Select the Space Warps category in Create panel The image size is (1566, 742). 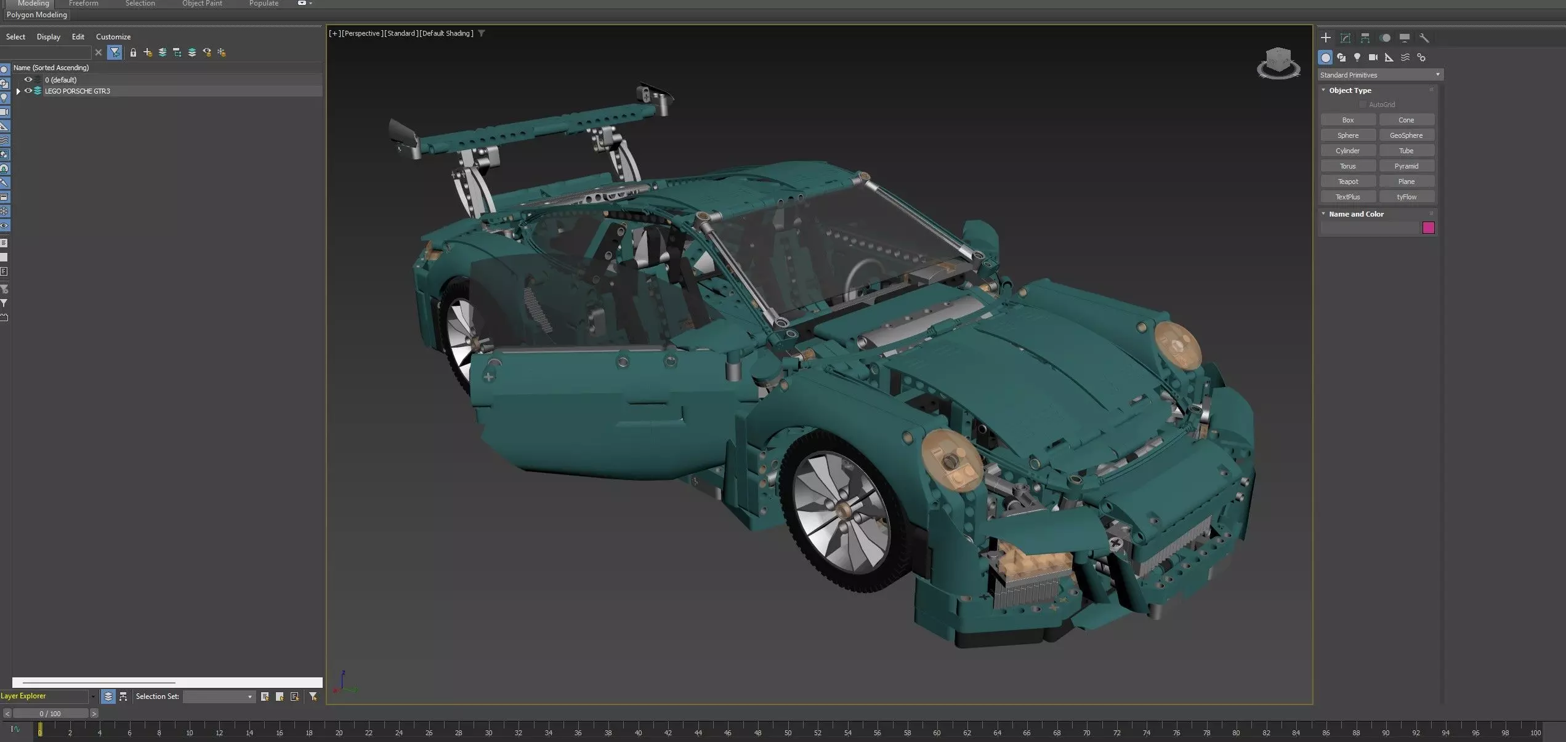[x=1405, y=57]
